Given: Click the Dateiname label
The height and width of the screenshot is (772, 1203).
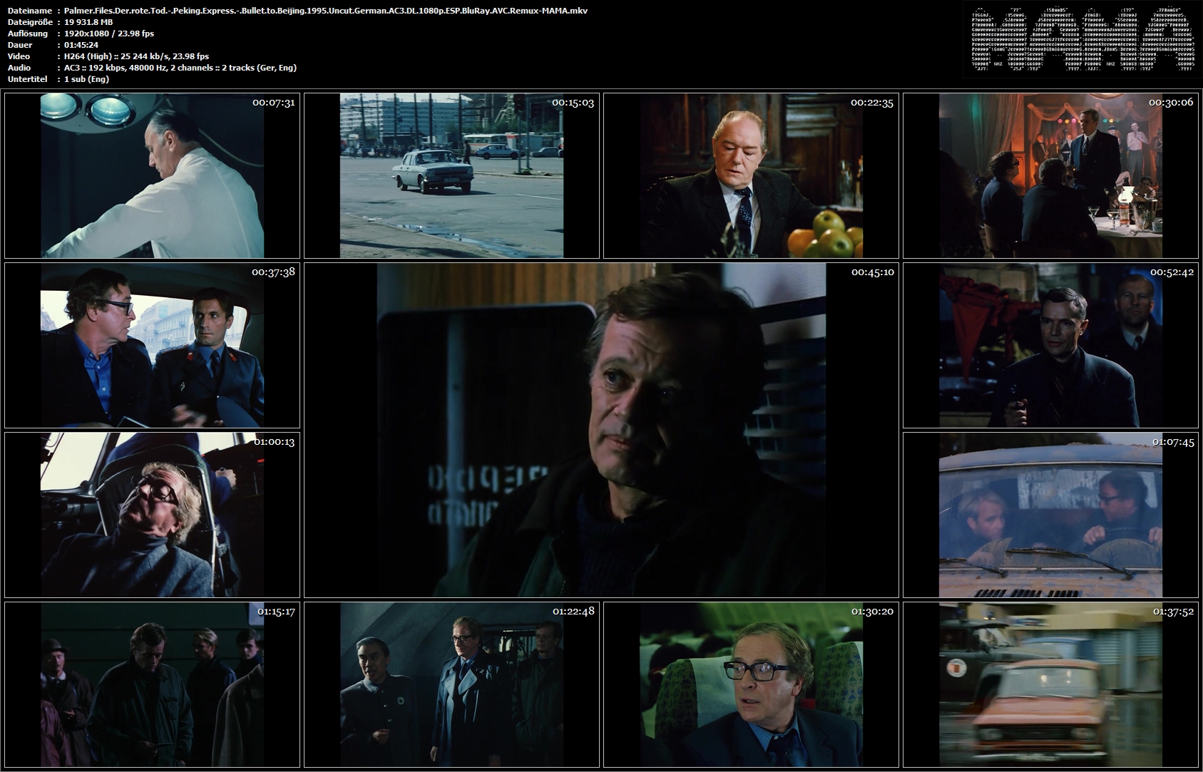Looking at the screenshot, I should pyautogui.click(x=29, y=11).
